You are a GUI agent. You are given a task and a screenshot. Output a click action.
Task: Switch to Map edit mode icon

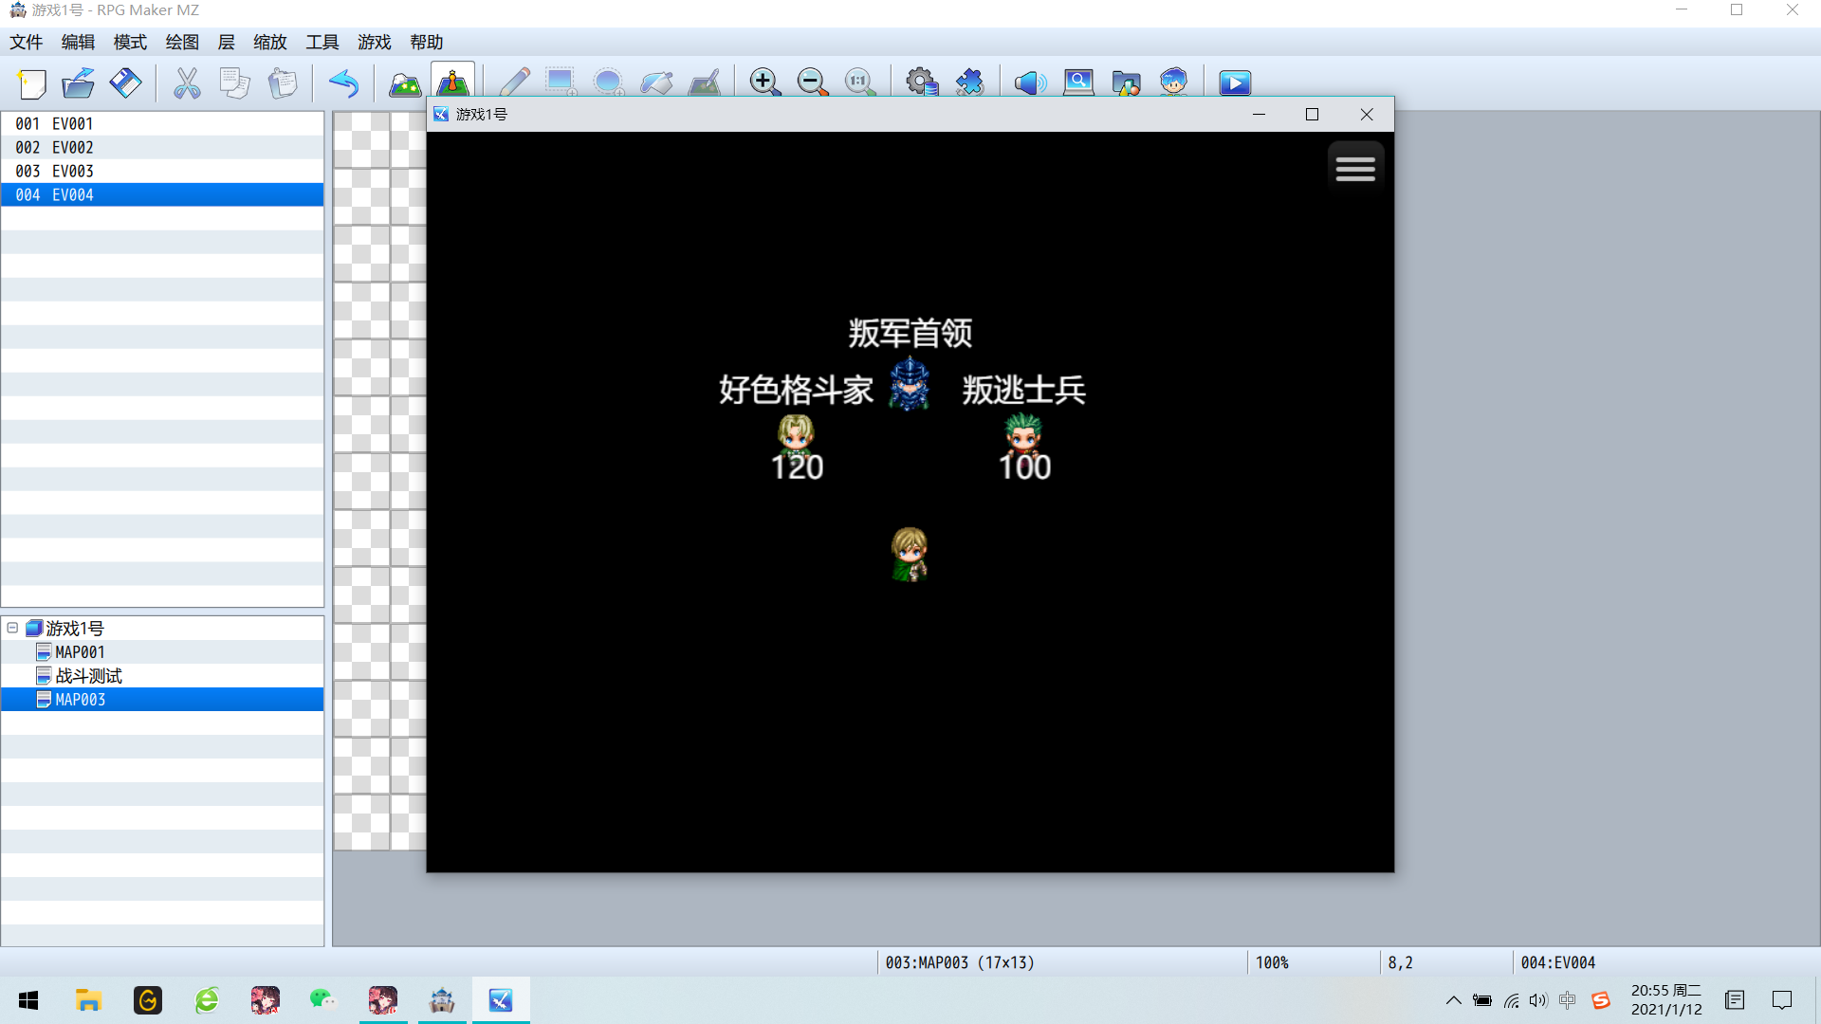(x=405, y=83)
